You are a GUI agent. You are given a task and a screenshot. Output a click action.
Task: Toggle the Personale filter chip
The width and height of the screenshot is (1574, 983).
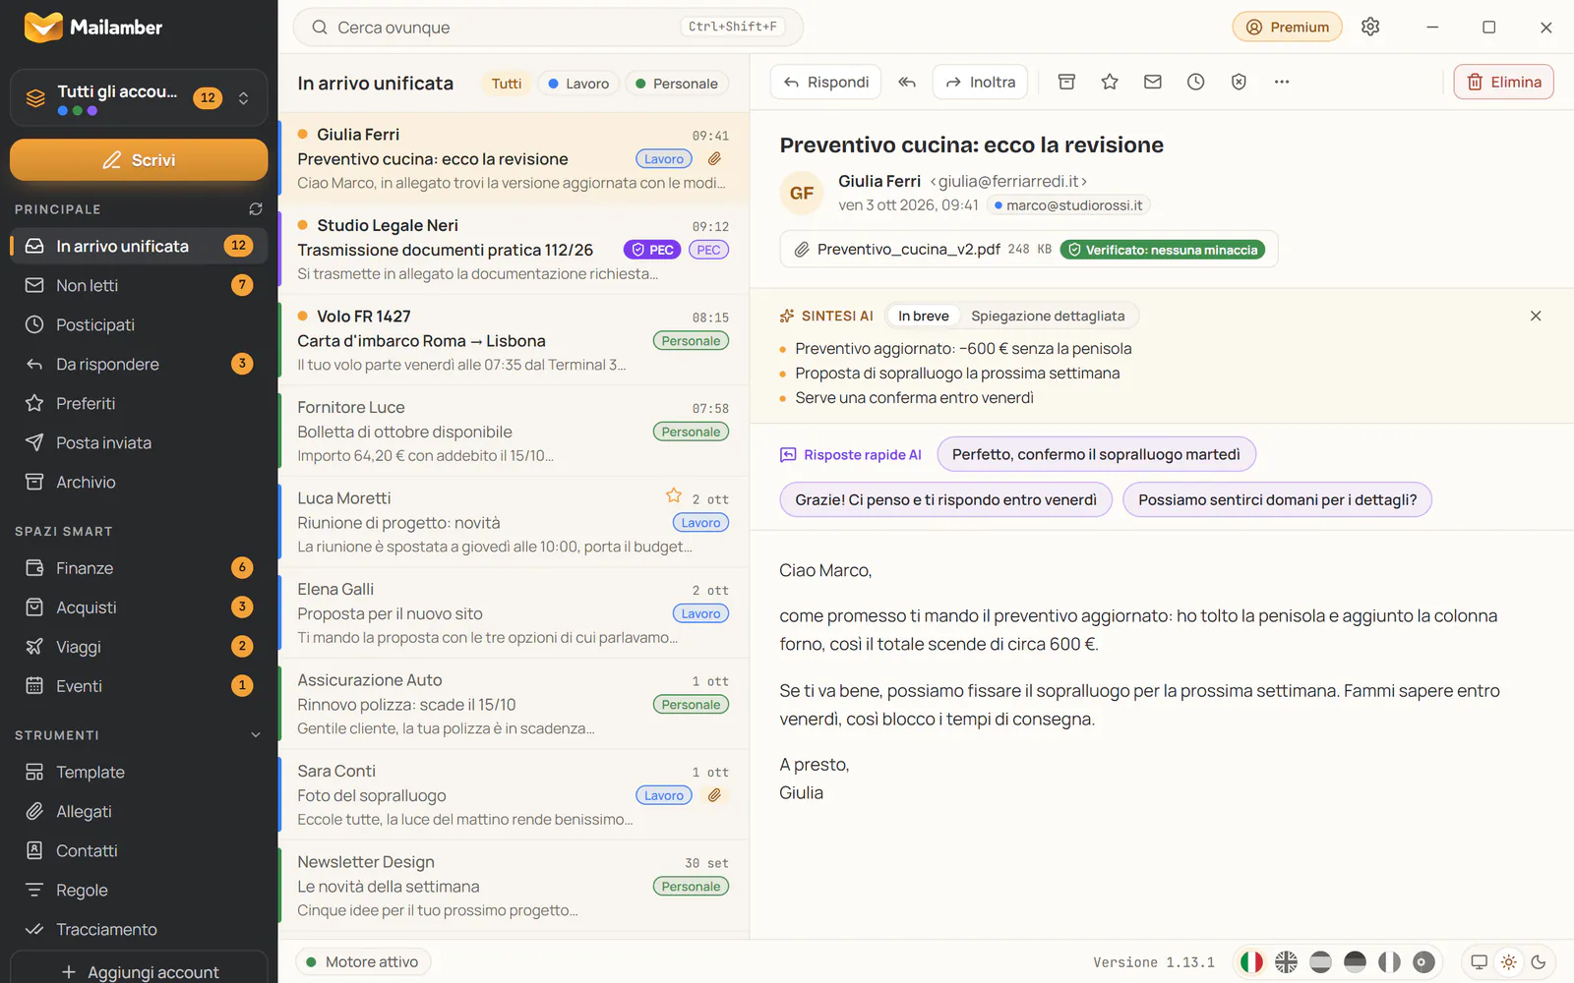click(677, 84)
